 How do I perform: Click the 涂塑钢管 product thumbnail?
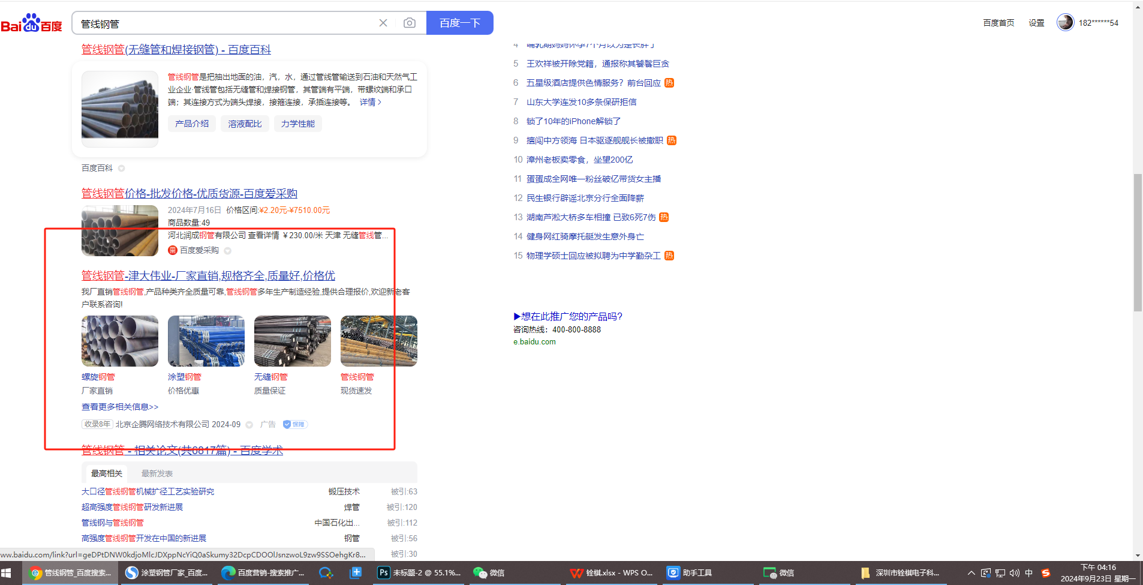(206, 341)
